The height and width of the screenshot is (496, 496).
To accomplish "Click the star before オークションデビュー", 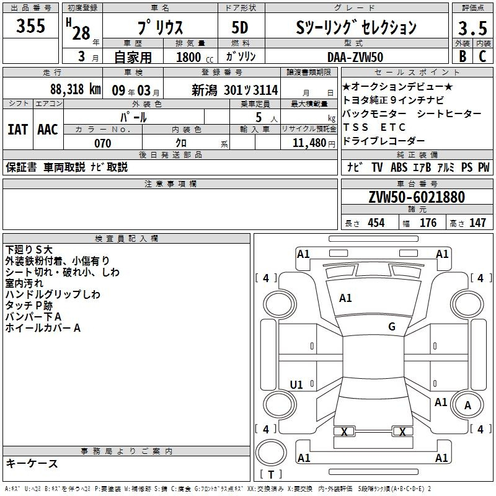I will [x=347, y=86].
